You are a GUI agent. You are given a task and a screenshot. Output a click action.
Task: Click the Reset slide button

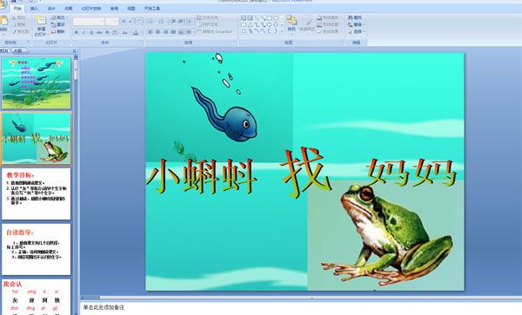[58, 24]
